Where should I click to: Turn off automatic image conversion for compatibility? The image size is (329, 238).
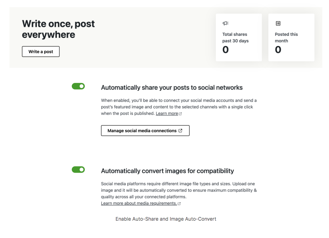pos(78,170)
